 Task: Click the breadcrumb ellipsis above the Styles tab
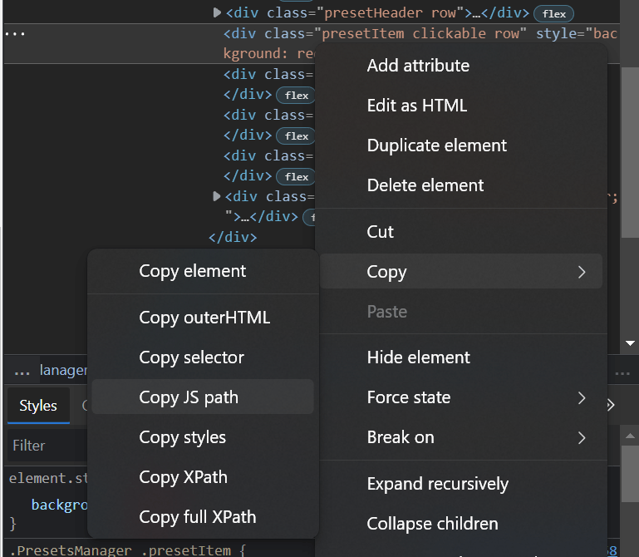22,370
